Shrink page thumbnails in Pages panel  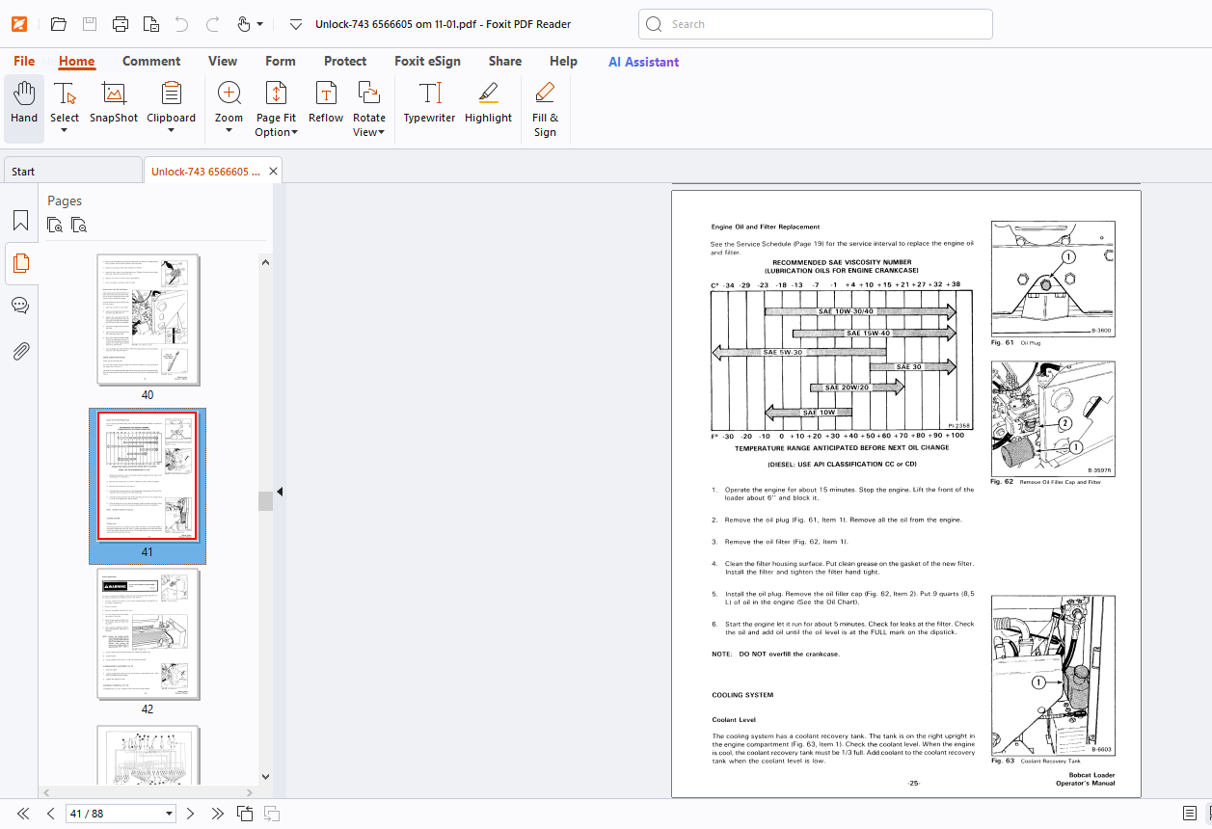coord(79,226)
